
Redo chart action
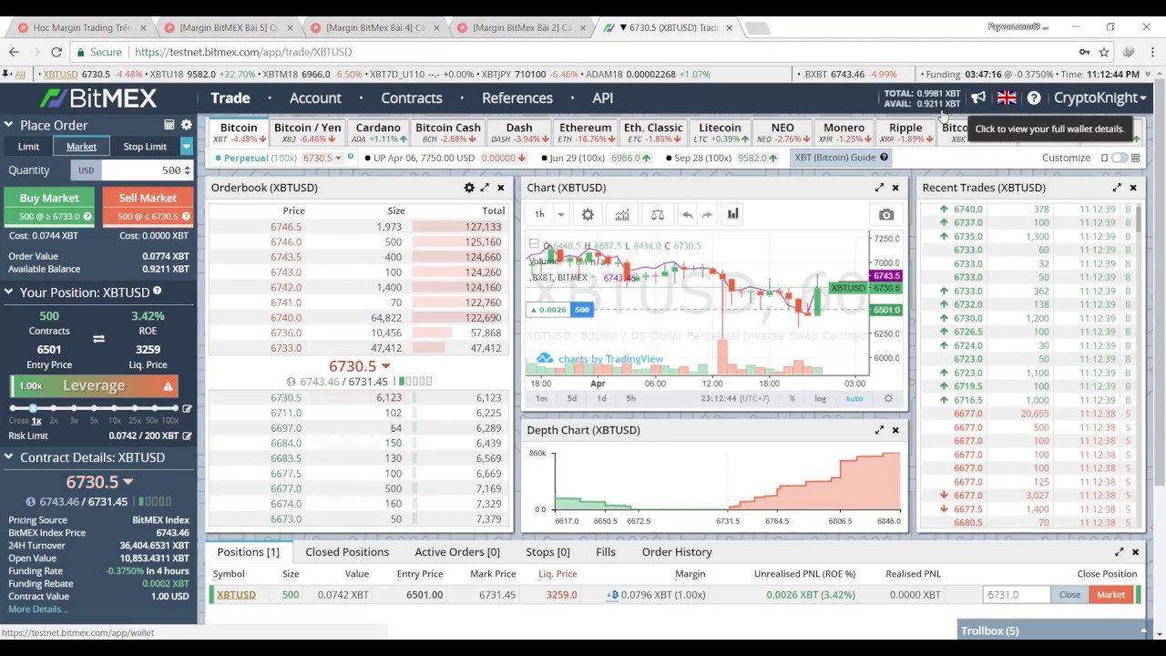click(x=707, y=214)
